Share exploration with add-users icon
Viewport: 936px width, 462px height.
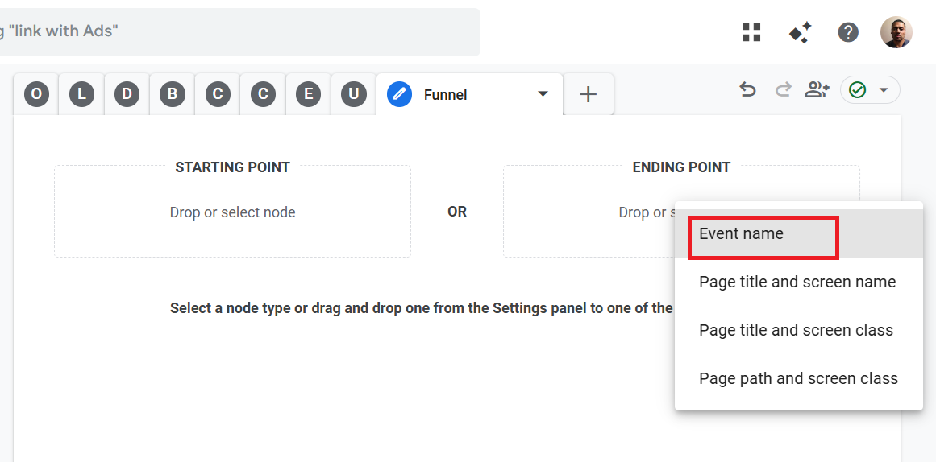(817, 90)
